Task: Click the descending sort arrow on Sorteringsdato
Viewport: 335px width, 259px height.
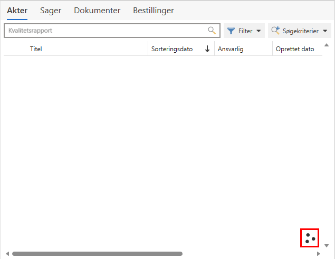Action: [x=207, y=49]
